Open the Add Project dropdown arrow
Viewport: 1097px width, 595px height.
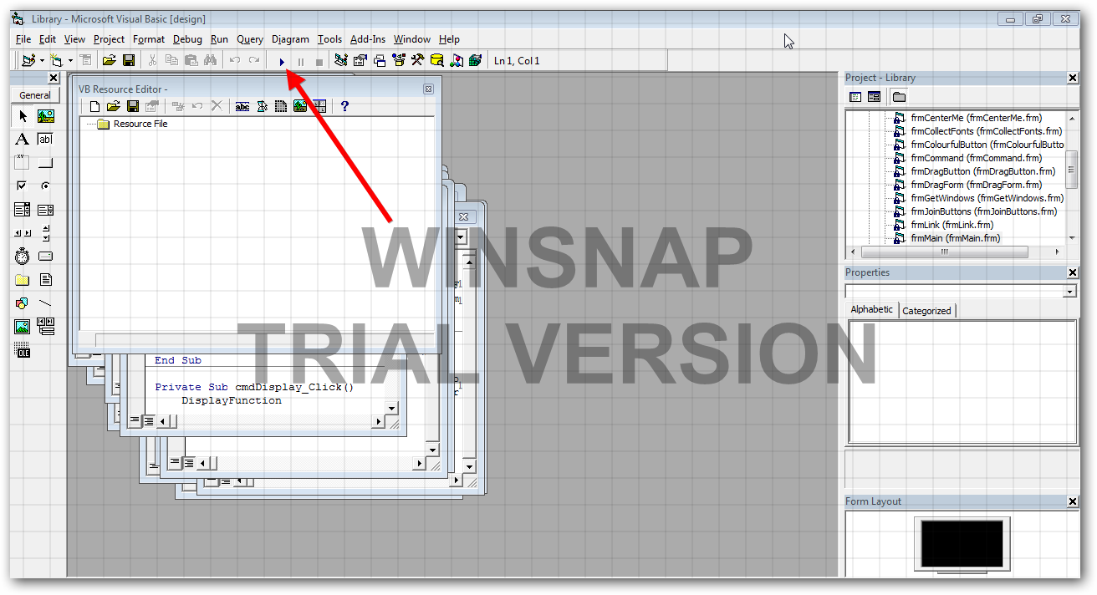42,61
